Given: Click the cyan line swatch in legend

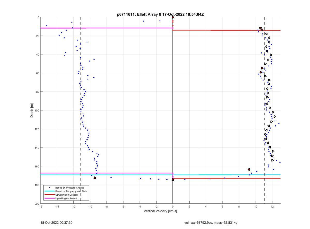Looking at the screenshot, I should [49, 191].
